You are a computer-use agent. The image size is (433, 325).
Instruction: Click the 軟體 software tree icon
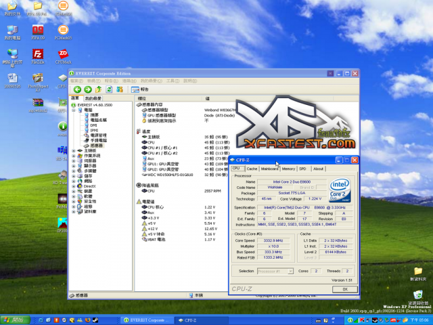pos(80,196)
